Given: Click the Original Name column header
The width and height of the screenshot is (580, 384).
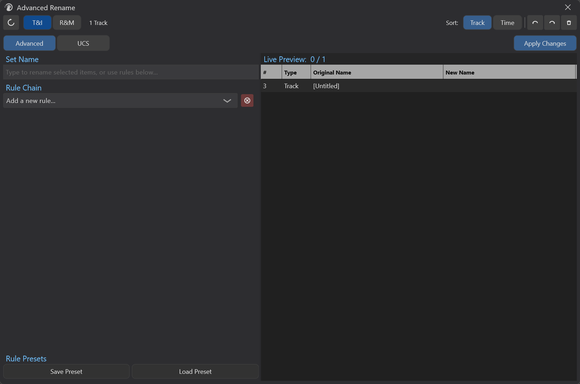Looking at the screenshot, I should [x=377, y=72].
